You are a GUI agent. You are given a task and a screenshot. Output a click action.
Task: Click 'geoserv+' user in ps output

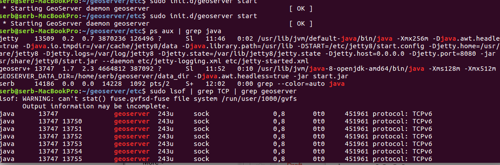[15, 69]
